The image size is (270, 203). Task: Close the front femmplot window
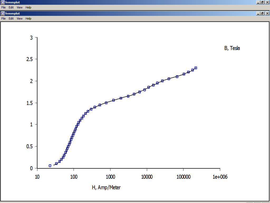[x=267, y=13]
